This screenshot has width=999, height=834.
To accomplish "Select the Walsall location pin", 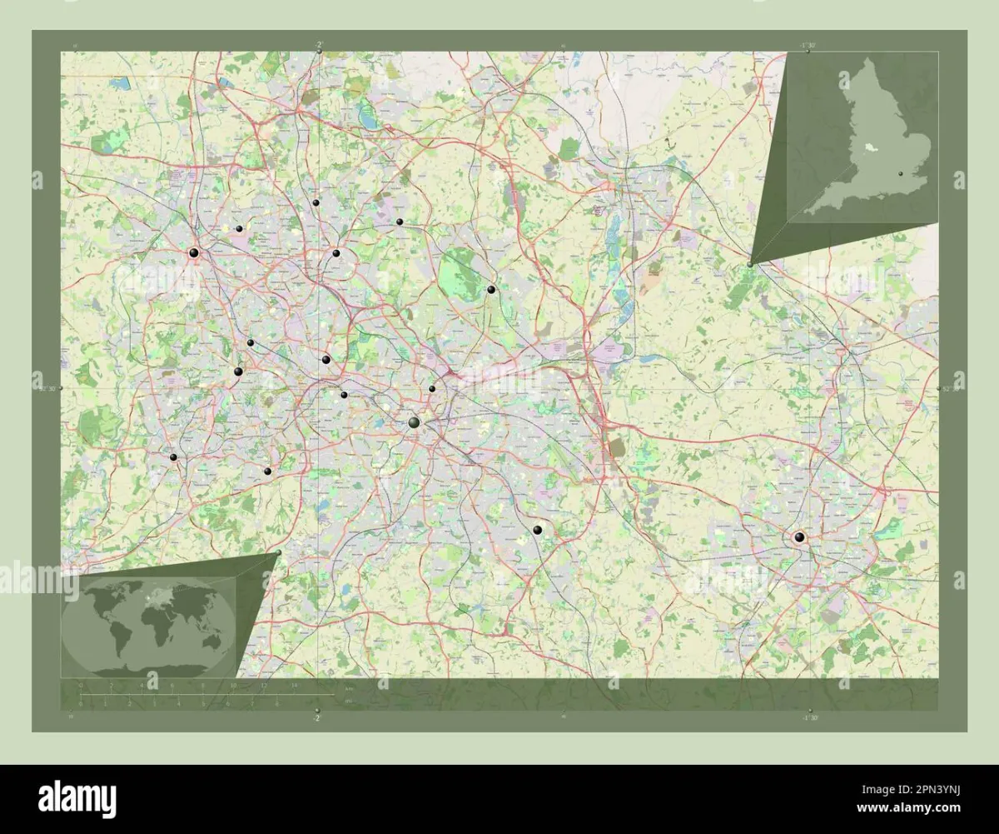I will tap(336, 255).
